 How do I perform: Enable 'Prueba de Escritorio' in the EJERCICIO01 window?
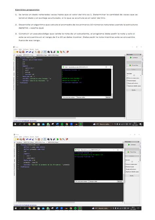132,83
